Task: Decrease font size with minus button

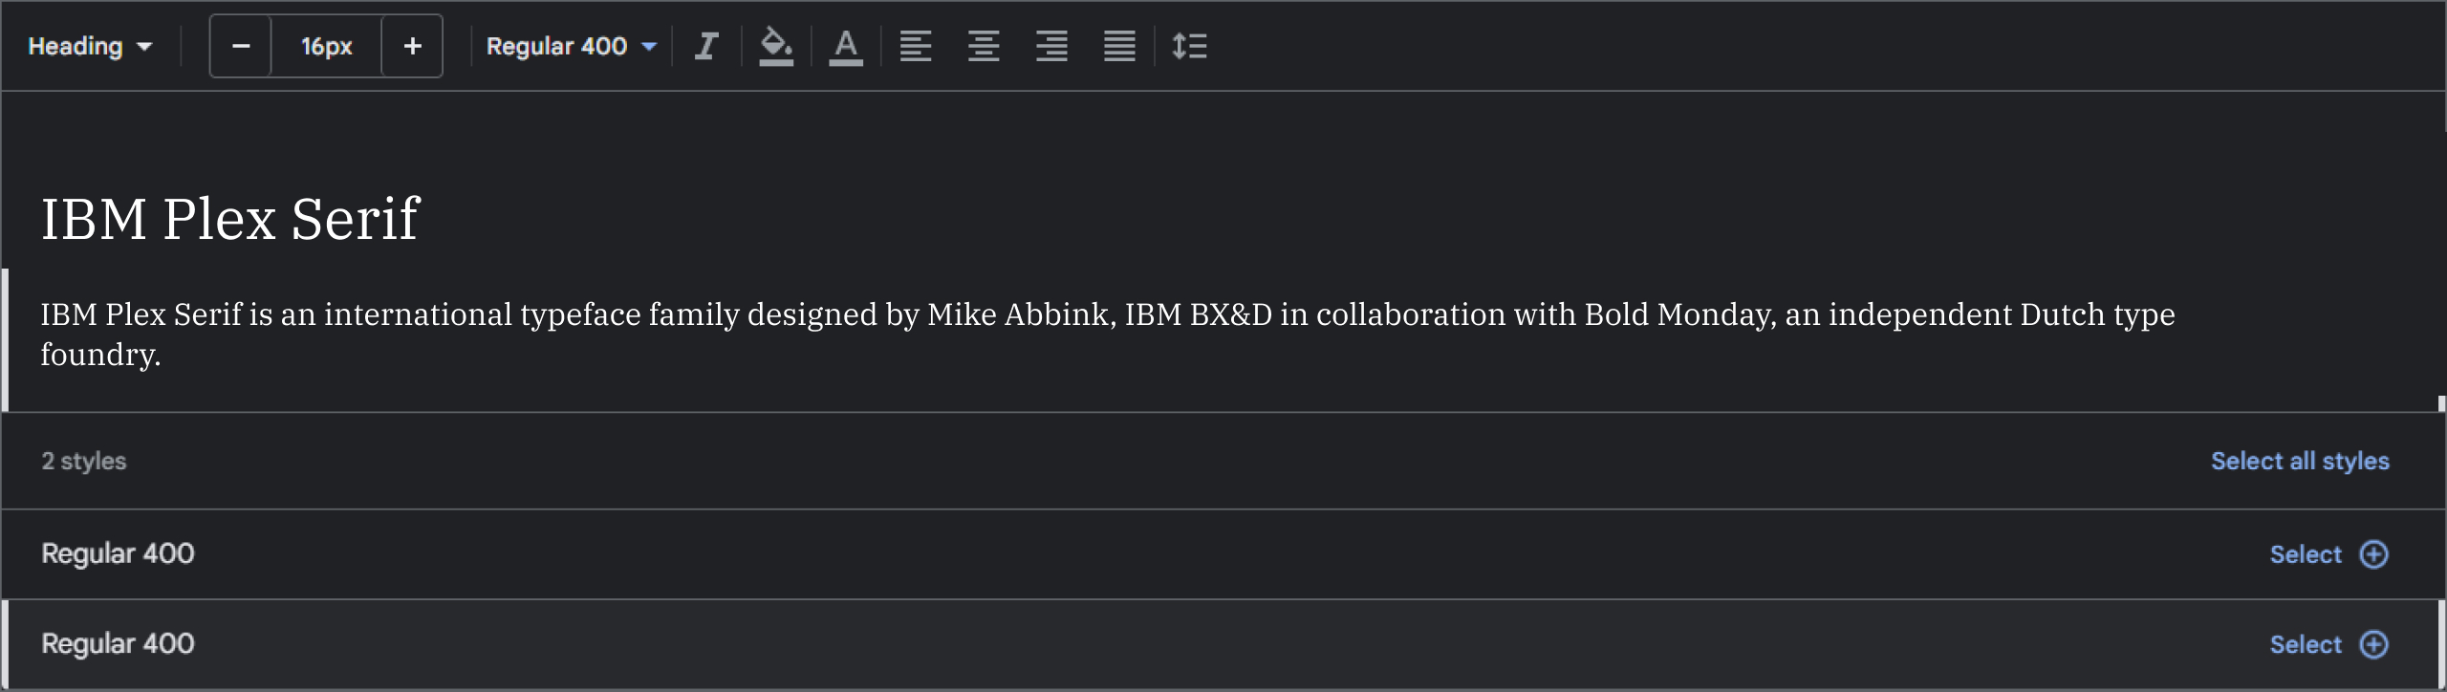Action: pos(241,46)
